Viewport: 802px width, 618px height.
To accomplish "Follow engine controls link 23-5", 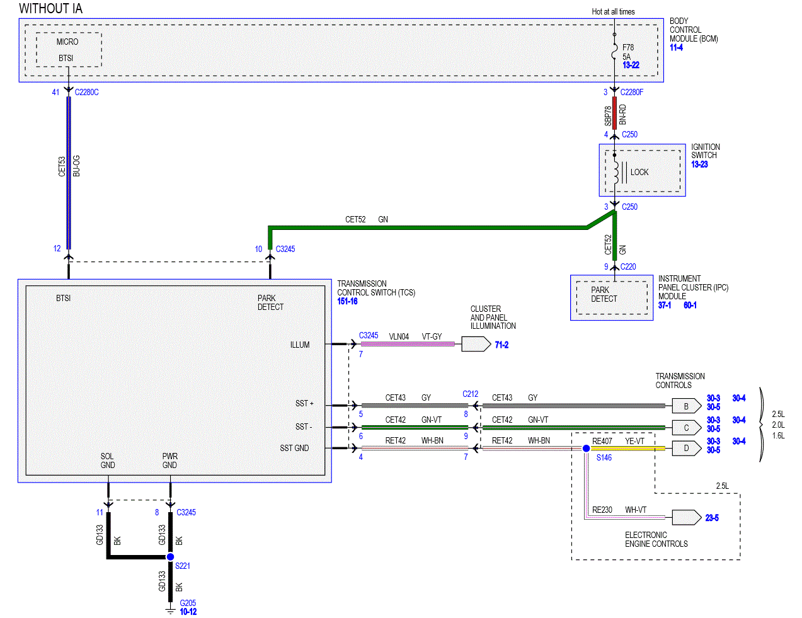I will (x=712, y=518).
